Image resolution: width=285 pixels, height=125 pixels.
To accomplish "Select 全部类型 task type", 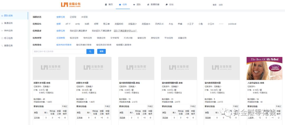I will click(x=60, y=38).
